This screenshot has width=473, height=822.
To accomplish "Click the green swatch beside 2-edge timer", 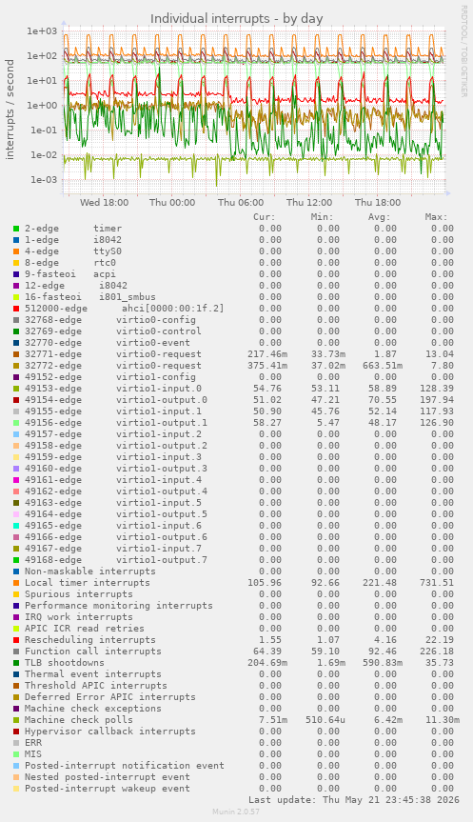I will tap(16, 229).
